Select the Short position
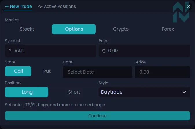Screen dimensions: 195x129 [74, 92]
